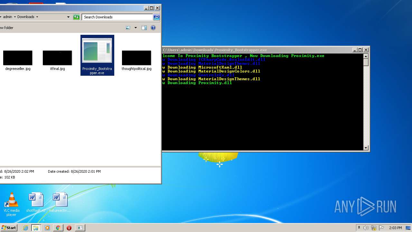The height and width of the screenshot is (232, 412).
Task: Click the New folder toolbar button
Action: coord(7,28)
